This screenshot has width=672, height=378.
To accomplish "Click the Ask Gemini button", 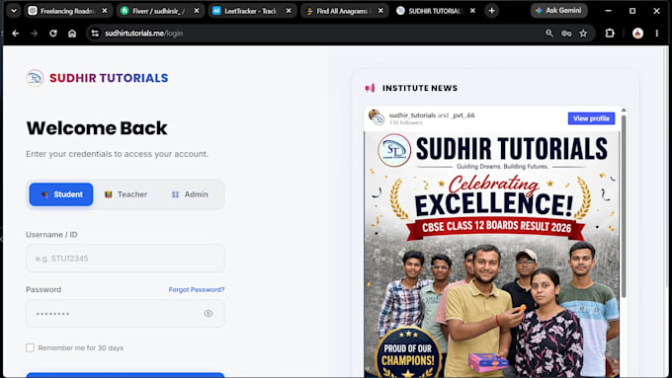I will (x=559, y=10).
